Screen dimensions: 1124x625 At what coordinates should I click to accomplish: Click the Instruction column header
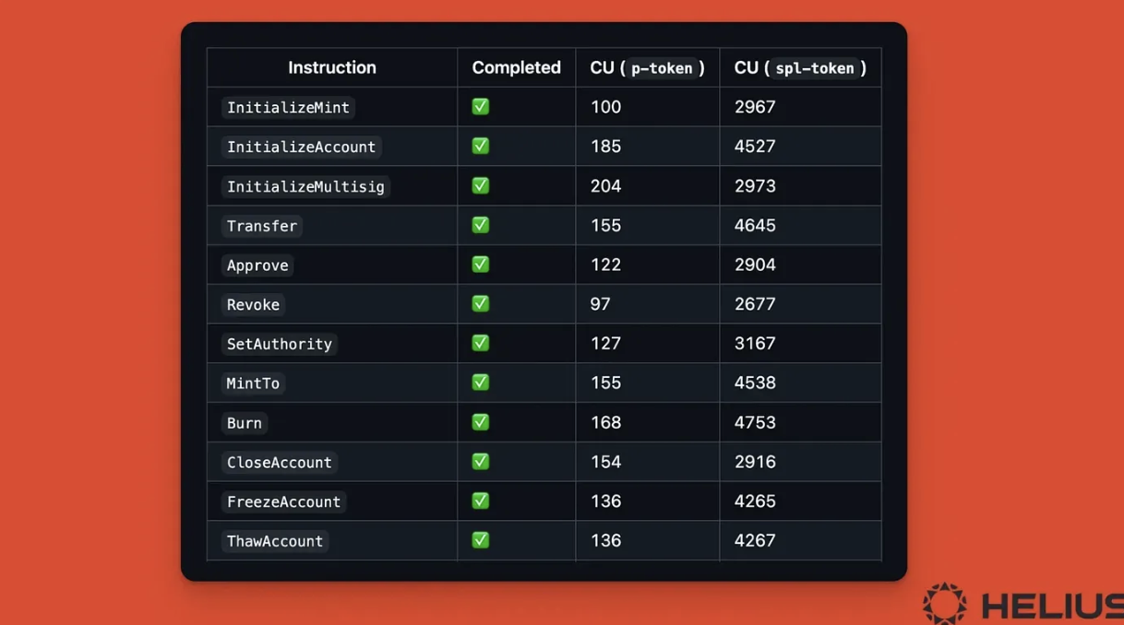[x=332, y=67]
